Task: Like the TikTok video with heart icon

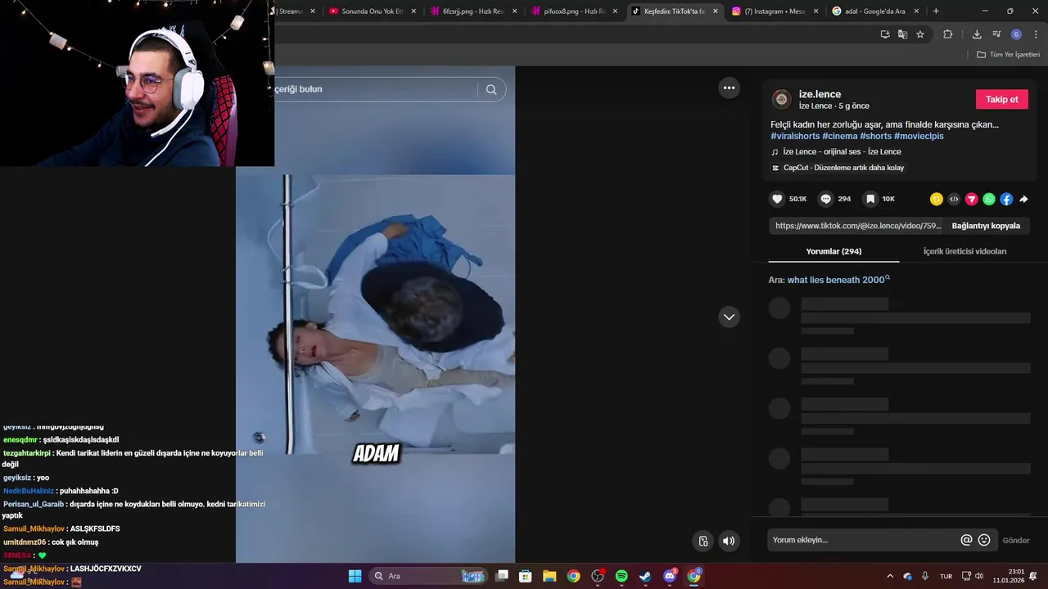Action: tap(777, 199)
